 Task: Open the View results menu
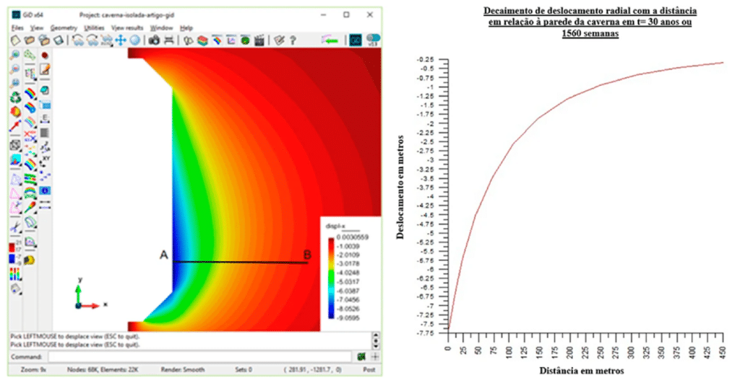(x=127, y=28)
